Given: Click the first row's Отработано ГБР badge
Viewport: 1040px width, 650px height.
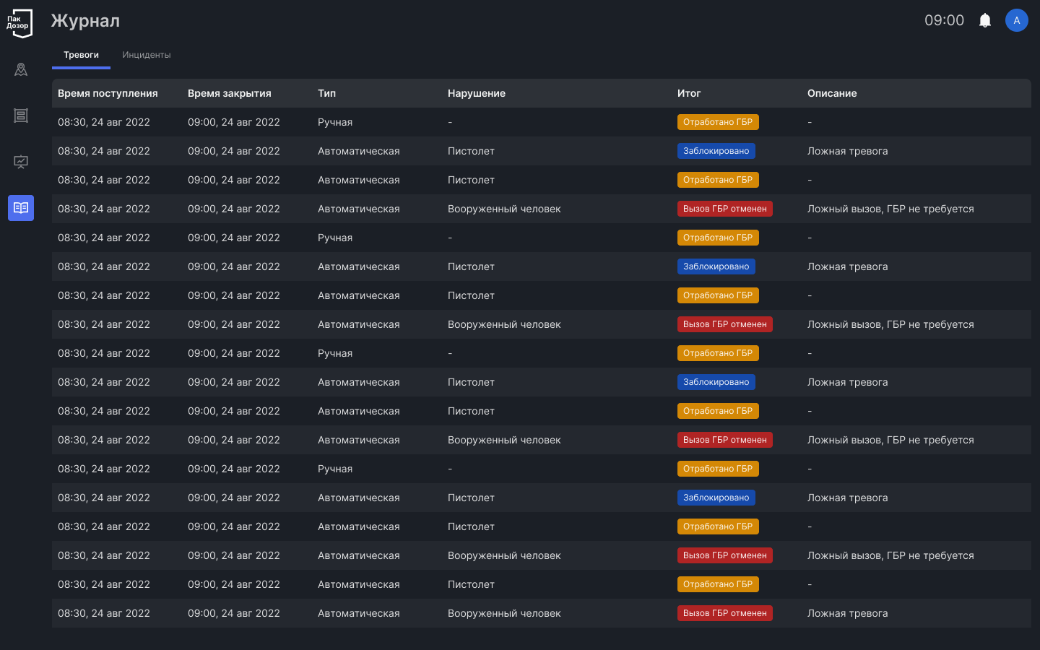Looking at the screenshot, I should (718, 122).
